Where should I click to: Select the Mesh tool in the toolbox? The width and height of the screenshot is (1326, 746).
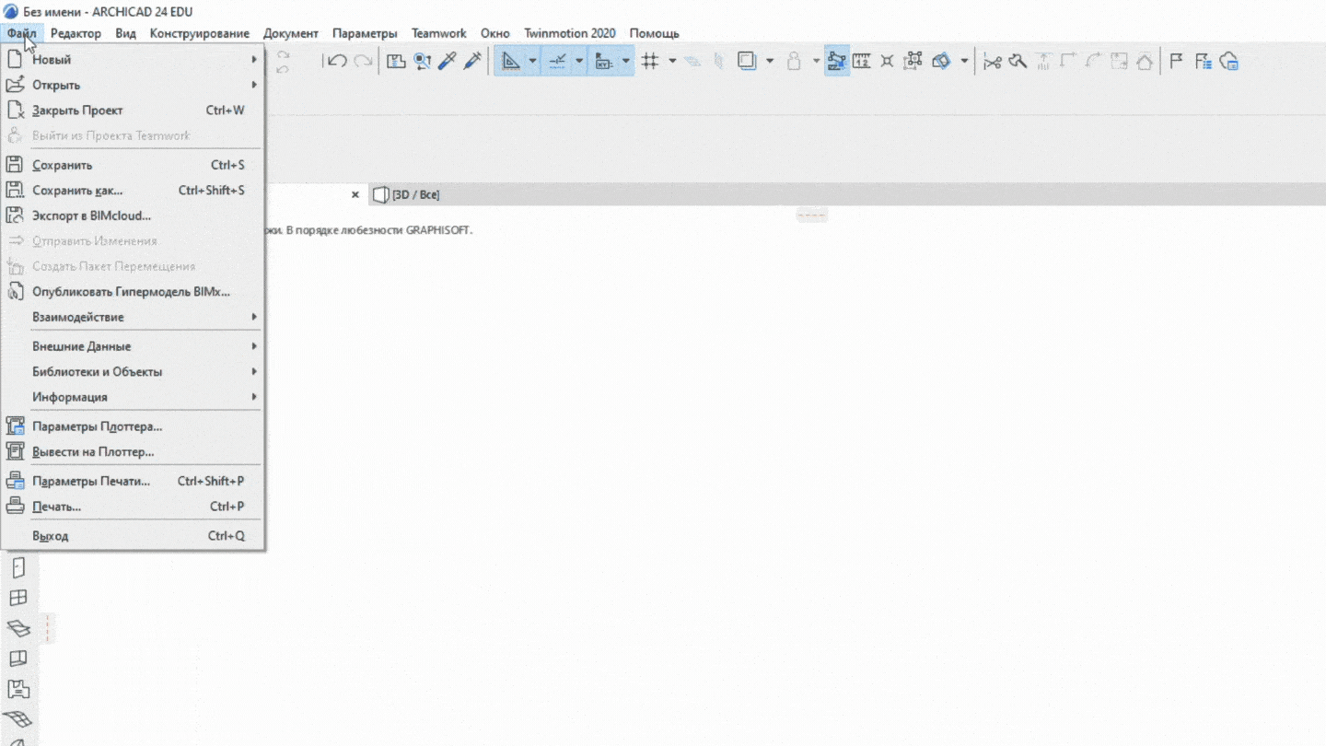click(x=18, y=718)
